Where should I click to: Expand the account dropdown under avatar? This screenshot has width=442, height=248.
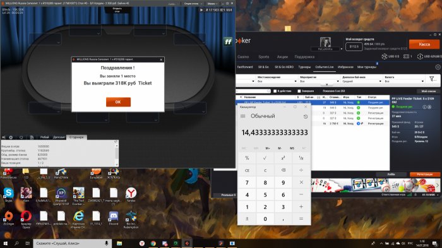tap(342, 49)
